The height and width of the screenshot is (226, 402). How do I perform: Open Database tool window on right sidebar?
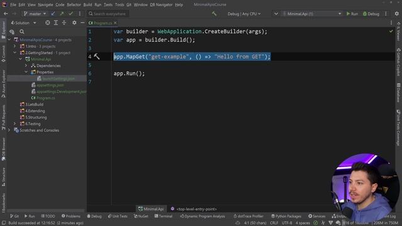(x=398, y=92)
